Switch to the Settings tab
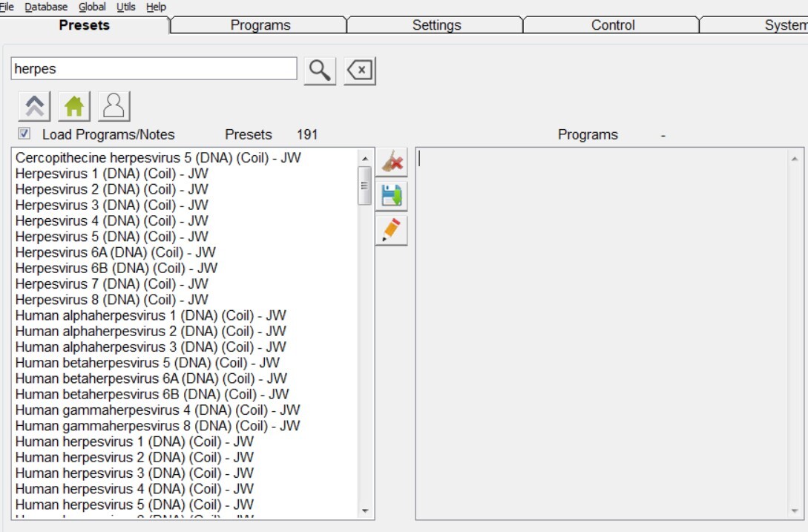Screen dimensions: 808x532 (x=436, y=24)
